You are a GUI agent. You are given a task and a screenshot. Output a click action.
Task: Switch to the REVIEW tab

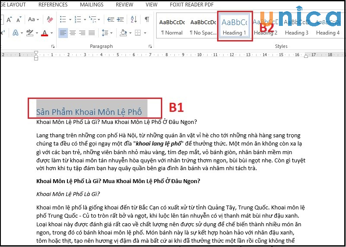click(x=125, y=5)
